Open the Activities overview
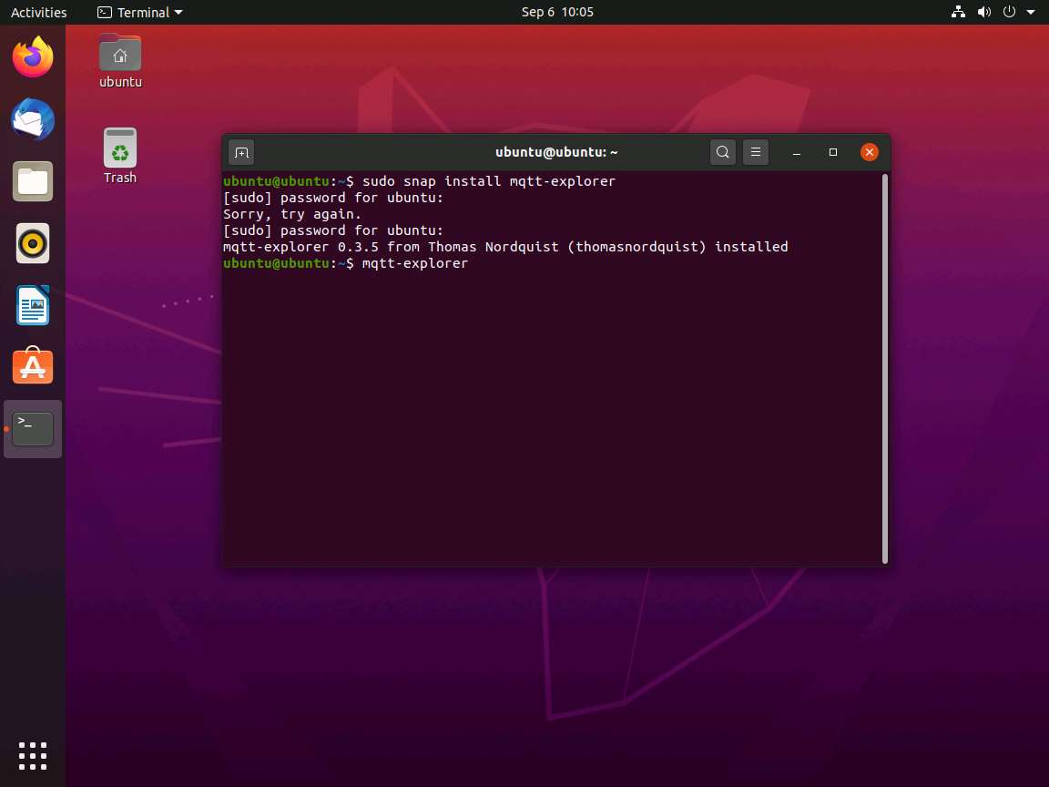1049x787 pixels. [x=38, y=12]
